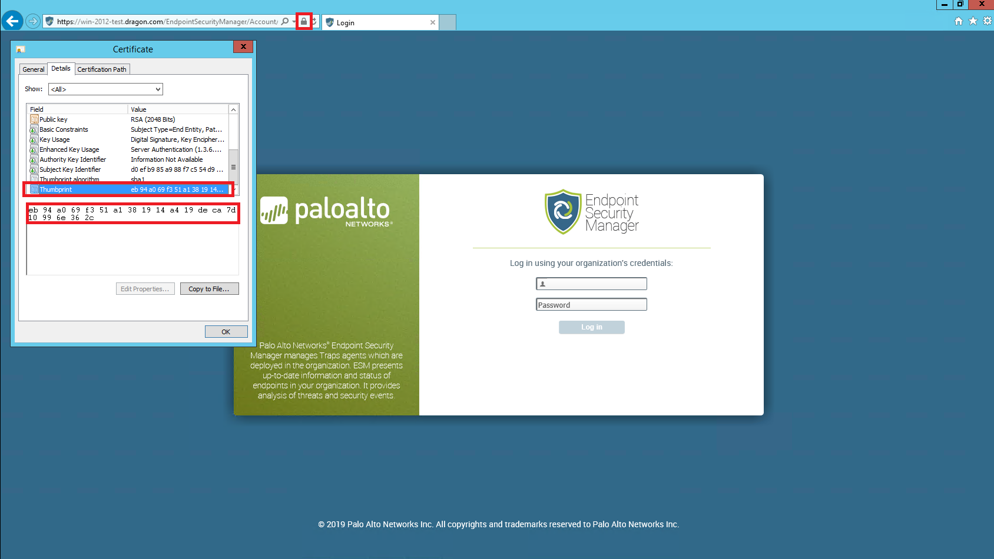Screen dimensions: 994x559
Task: Click the 2019 Palo Alto Networks copyright text
Action: (x=498, y=524)
